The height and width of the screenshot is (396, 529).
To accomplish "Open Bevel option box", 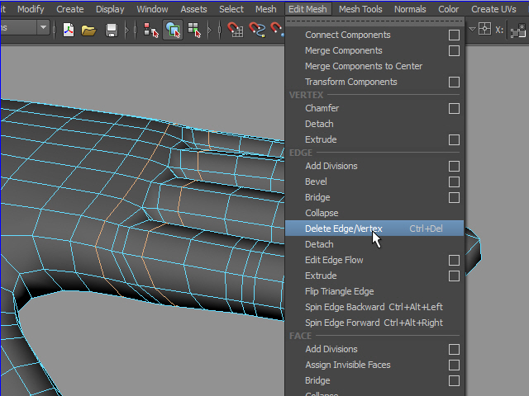I will pyautogui.click(x=454, y=181).
